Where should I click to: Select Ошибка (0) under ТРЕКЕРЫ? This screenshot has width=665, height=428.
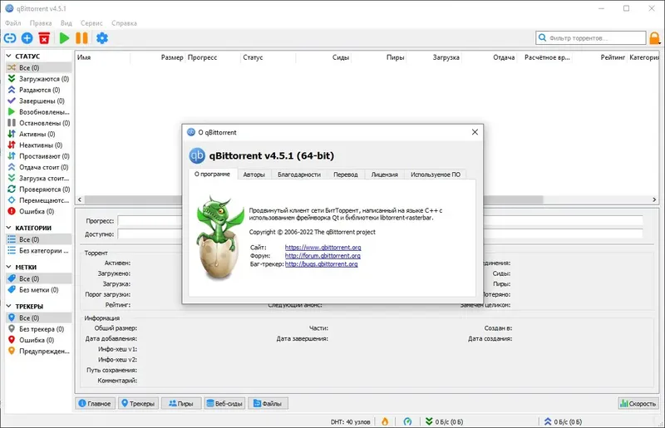tap(38, 340)
